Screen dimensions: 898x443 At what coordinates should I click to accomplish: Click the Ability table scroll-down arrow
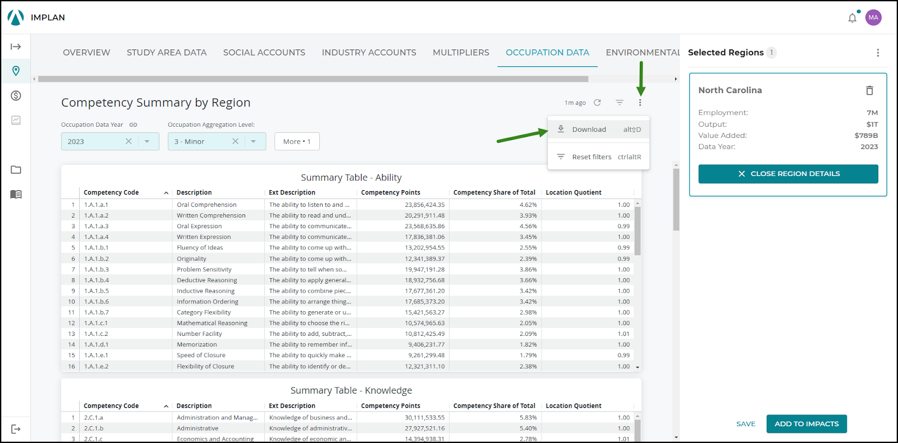click(x=638, y=367)
